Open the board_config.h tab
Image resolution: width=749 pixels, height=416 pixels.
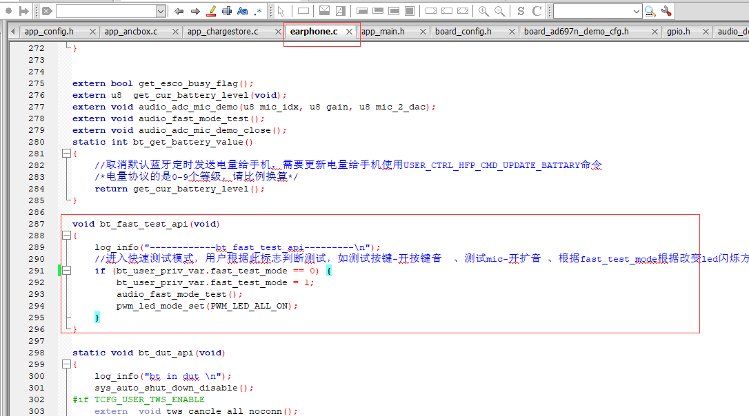point(463,32)
